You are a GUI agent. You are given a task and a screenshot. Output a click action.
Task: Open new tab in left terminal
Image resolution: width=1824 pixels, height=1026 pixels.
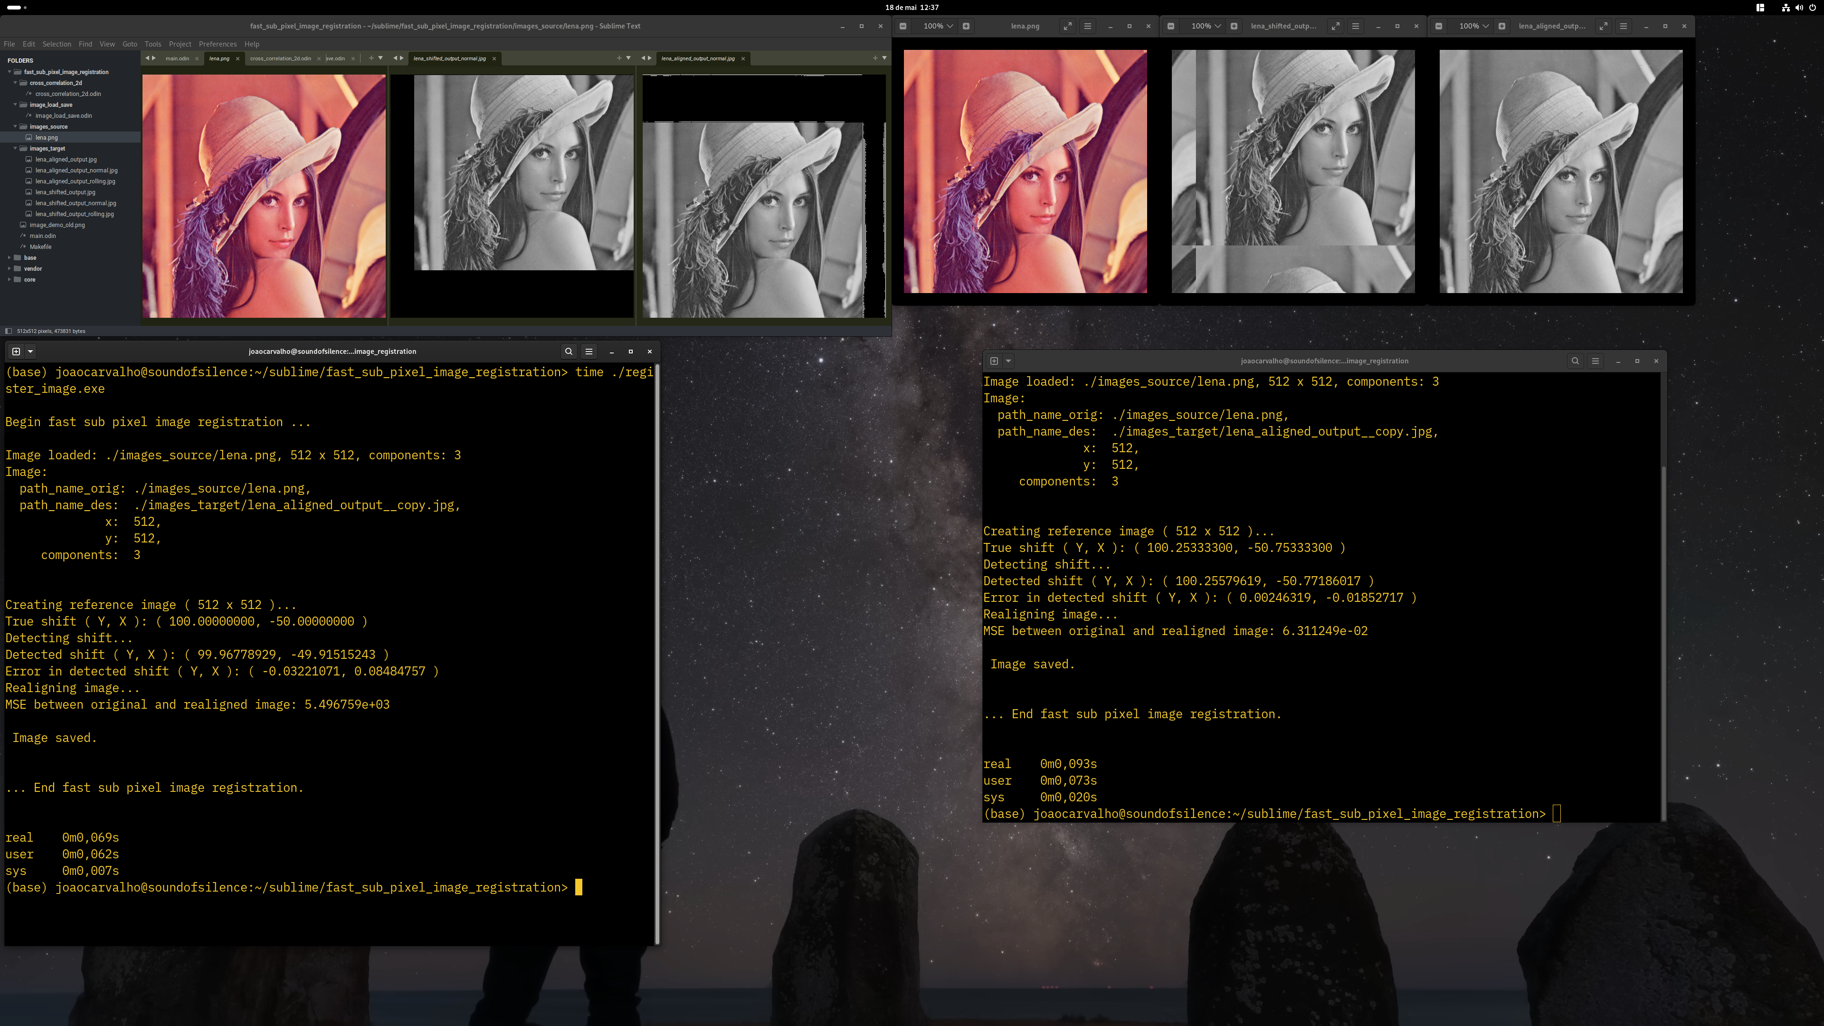coord(16,351)
